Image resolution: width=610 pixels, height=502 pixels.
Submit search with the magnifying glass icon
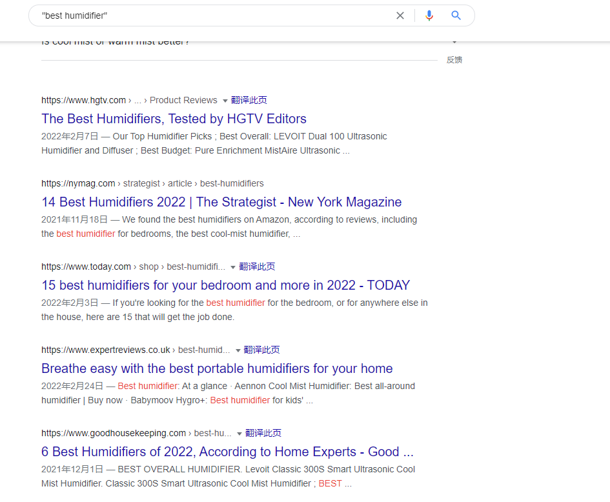[x=456, y=15]
